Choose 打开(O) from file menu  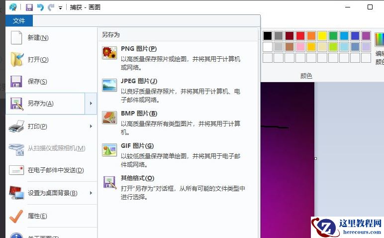point(51,59)
